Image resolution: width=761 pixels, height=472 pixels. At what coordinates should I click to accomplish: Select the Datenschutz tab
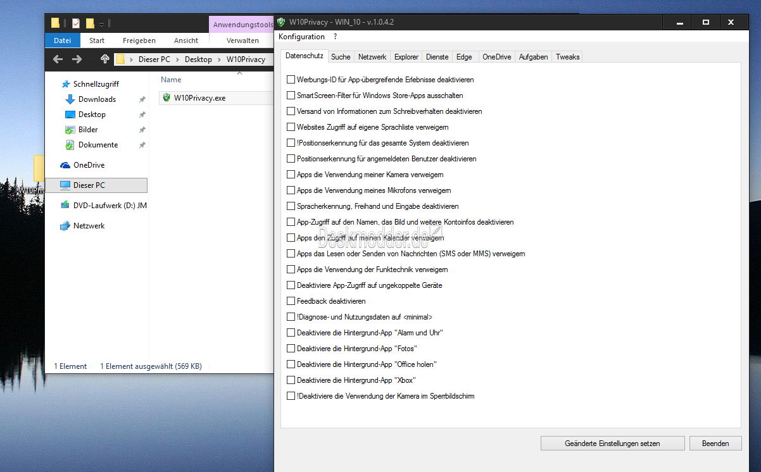point(305,56)
